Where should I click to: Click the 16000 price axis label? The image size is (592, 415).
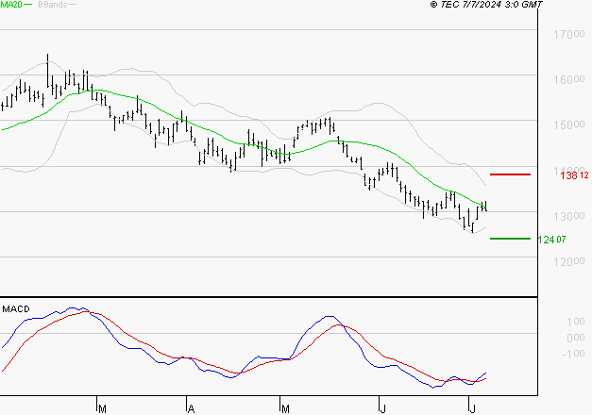(569, 79)
